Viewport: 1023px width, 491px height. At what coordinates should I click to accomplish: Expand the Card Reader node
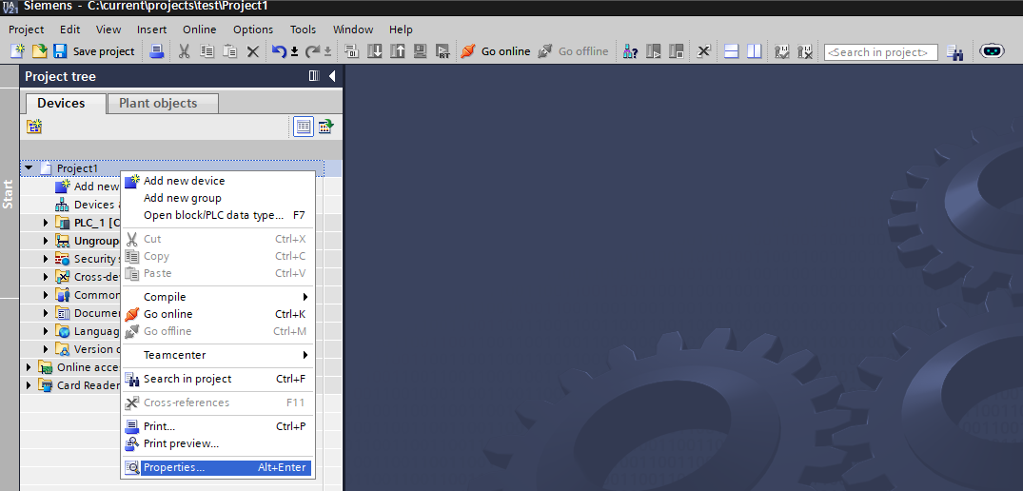pyautogui.click(x=28, y=385)
